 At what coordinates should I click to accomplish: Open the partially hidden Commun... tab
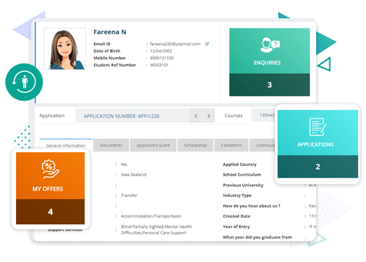[x=263, y=145]
